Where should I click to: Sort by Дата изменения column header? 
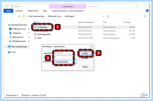pyautogui.click(x=86, y=22)
